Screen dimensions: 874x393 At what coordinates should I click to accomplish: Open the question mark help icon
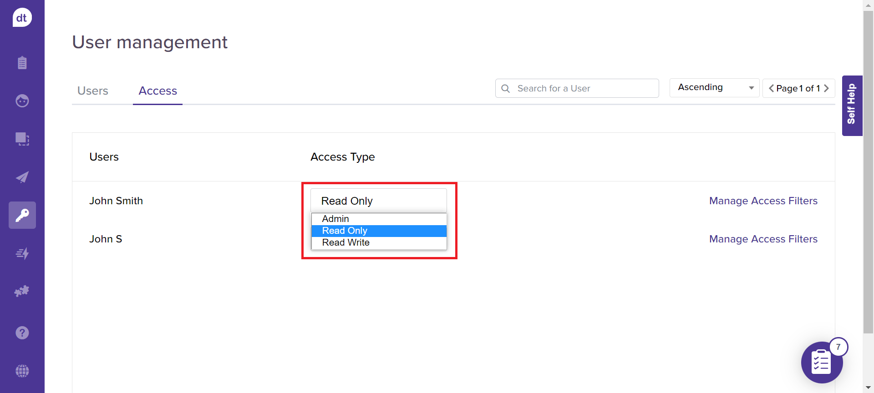coord(22,333)
